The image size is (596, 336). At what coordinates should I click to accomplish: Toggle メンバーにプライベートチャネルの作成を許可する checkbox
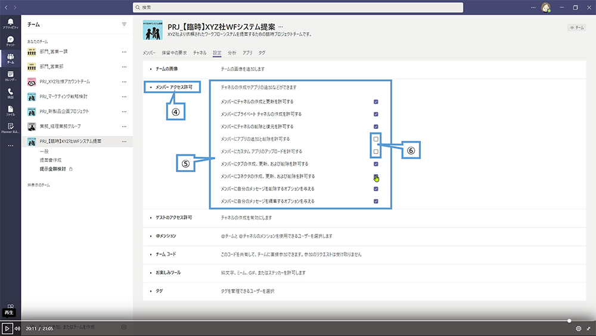[x=376, y=114]
